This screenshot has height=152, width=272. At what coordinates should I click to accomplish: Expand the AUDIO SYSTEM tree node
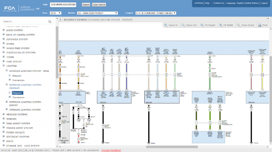click(x=3, y=30)
